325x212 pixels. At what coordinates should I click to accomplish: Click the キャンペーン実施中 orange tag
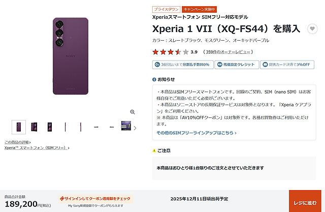pyautogui.click(x=199, y=9)
